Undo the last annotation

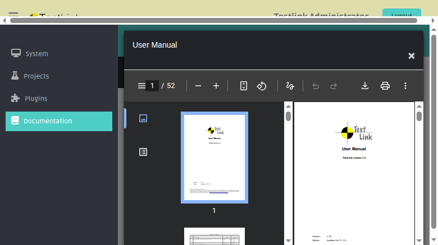pyautogui.click(x=316, y=86)
